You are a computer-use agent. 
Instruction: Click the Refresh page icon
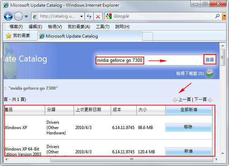89,16
